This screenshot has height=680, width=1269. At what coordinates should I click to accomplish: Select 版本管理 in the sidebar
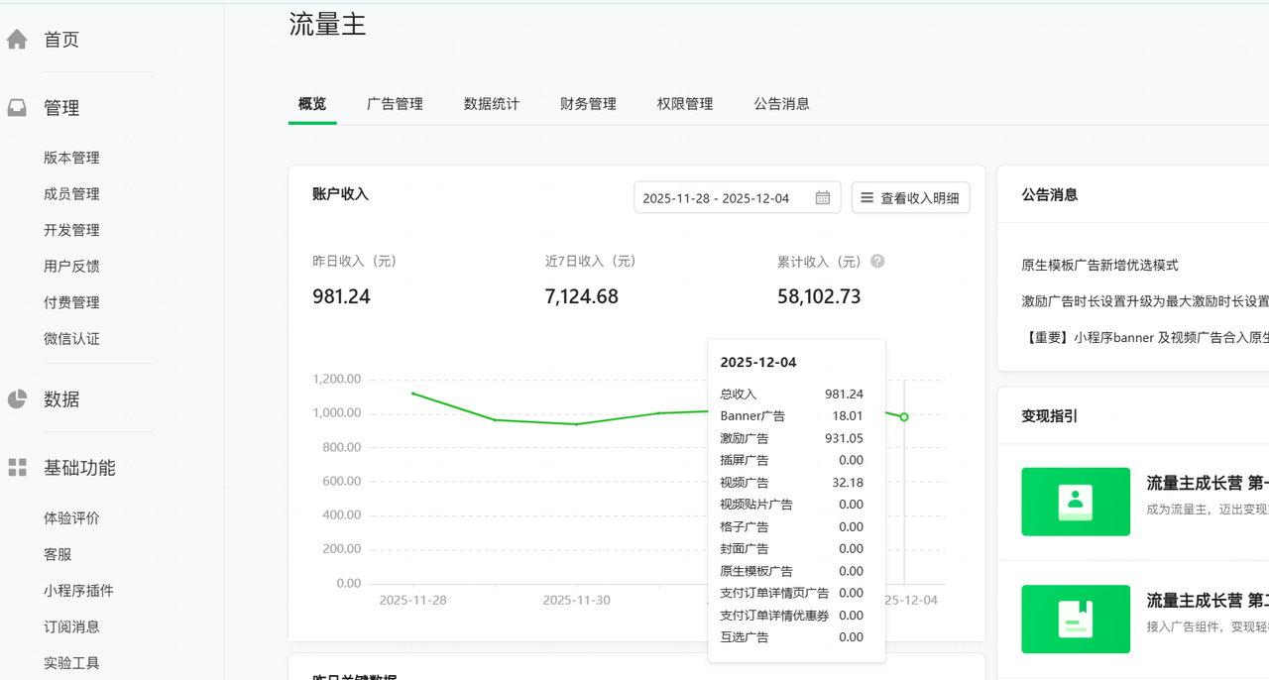[71, 158]
